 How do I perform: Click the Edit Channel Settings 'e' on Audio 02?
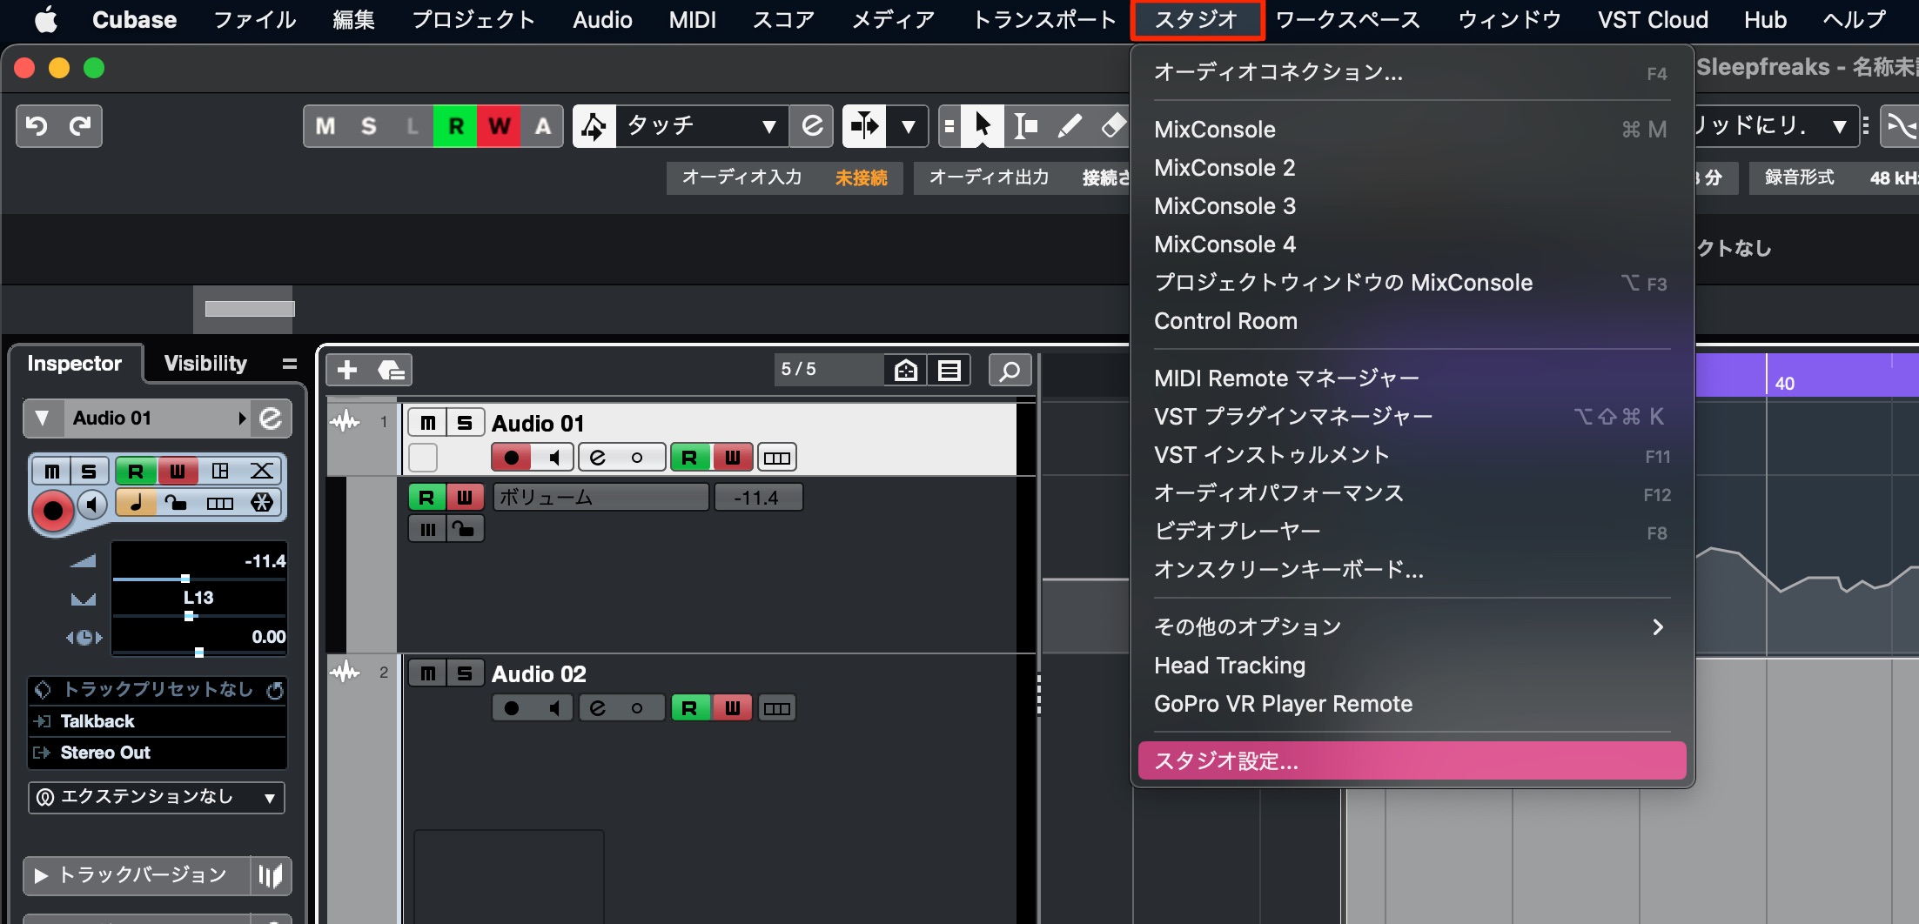click(598, 708)
